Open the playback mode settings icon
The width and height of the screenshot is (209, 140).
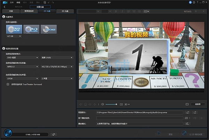(187, 124)
